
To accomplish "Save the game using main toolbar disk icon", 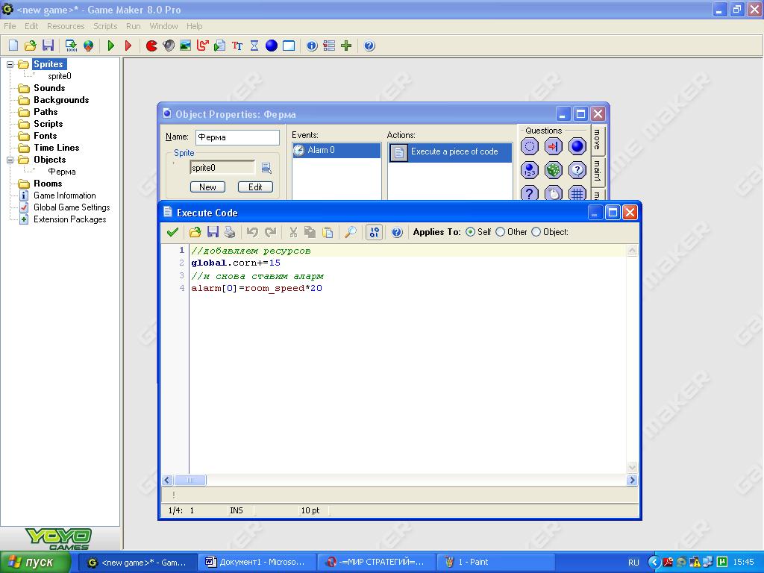I will pyautogui.click(x=48, y=46).
